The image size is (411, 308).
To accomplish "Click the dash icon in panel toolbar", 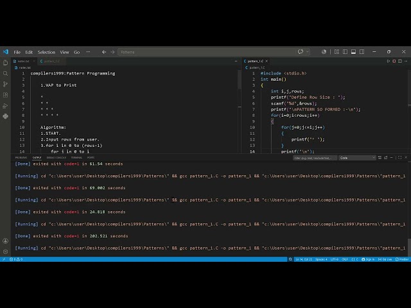I will (x=392, y=158).
